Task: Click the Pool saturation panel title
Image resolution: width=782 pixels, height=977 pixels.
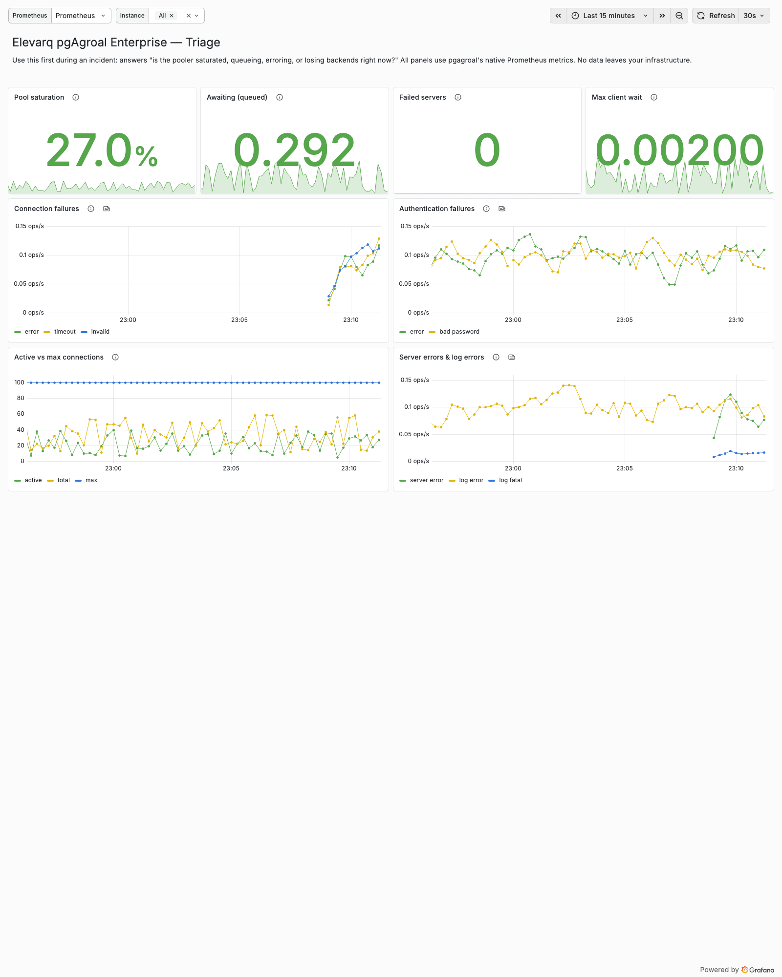Action: pyautogui.click(x=39, y=97)
